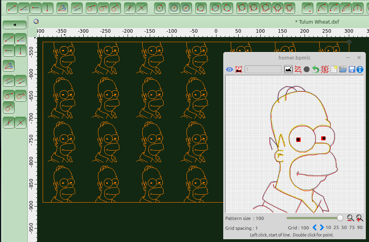This screenshot has width=369, height=242.
Task: Click the right chevron to increase grid
Action: 322,227
